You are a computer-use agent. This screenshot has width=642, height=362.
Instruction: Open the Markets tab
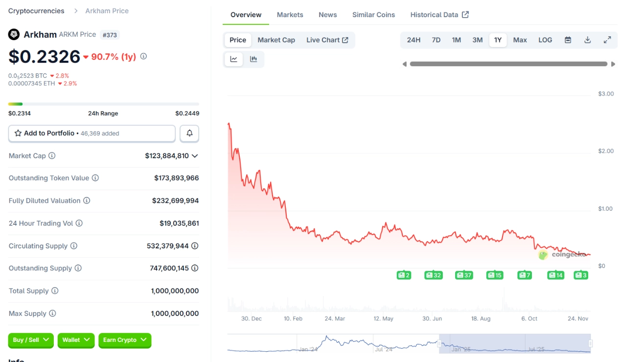pos(290,15)
